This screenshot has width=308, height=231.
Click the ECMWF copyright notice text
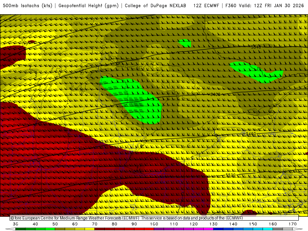(x=127, y=218)
